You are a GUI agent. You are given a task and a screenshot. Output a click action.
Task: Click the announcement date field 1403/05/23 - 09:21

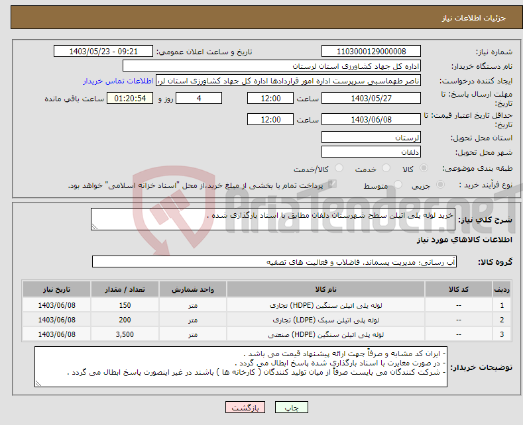tap(103, 51)
